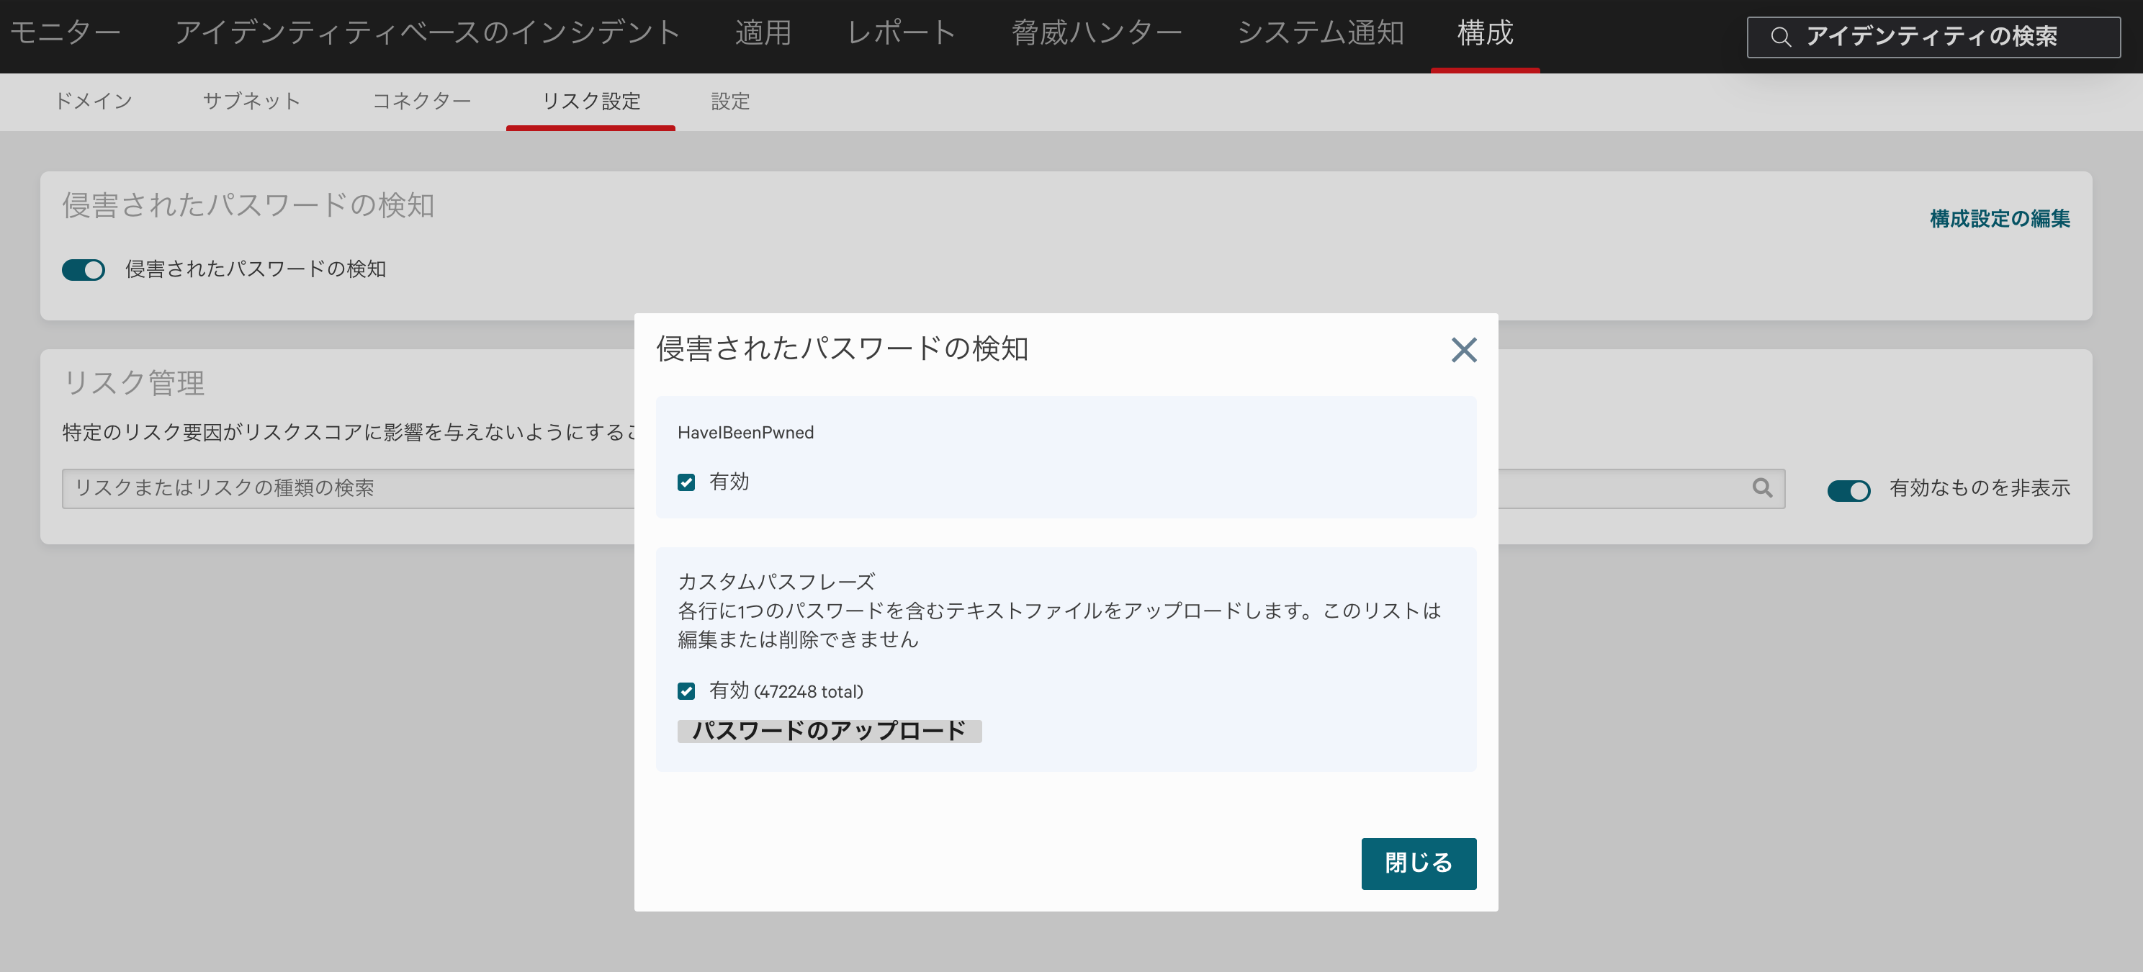Open the モニター menu
Image resolution: width=2143 pixels, height=972 pixels.
tap(65, 32)
